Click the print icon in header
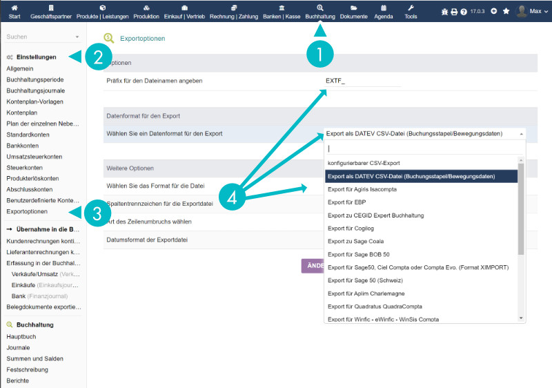Screen dimensions: 552x388 click(454, 12)
